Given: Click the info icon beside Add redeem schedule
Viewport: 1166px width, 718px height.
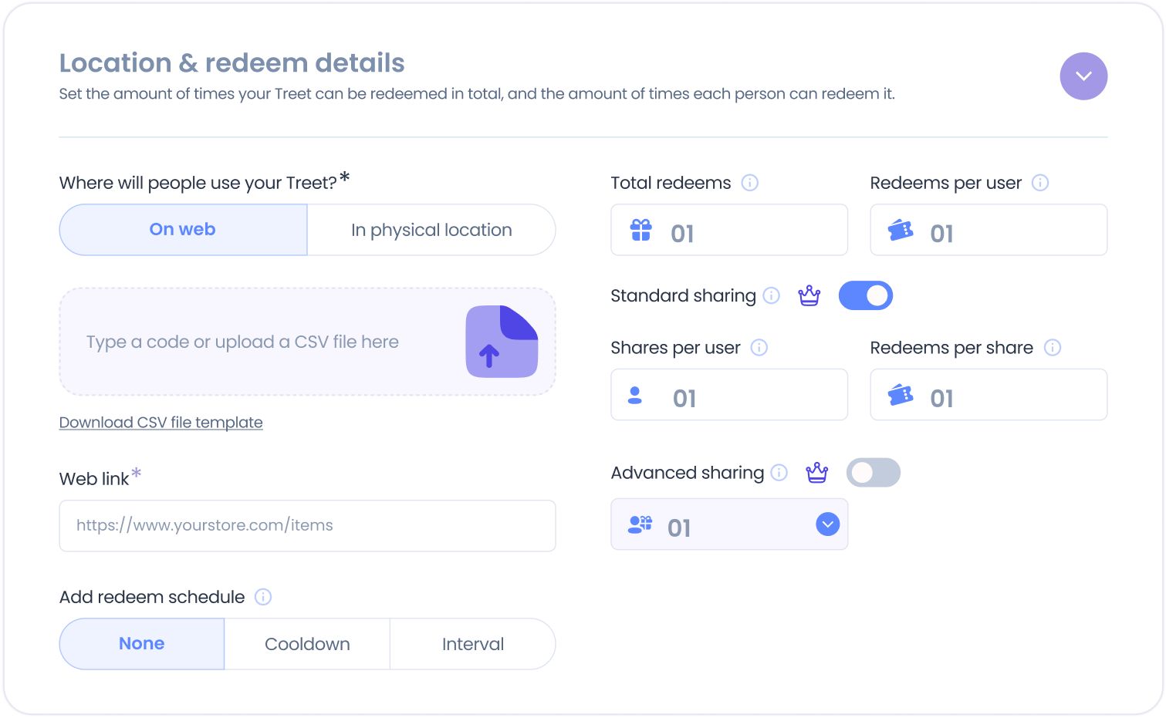Looking at the screenshot, I should pos(263,597).
